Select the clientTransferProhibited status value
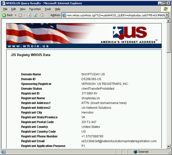This screenshot has height=155, width=172. coord(98,89)
